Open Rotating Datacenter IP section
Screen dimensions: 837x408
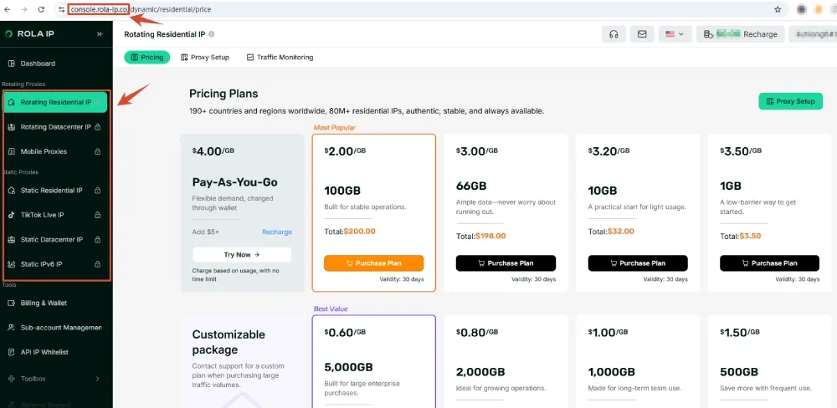55,127
